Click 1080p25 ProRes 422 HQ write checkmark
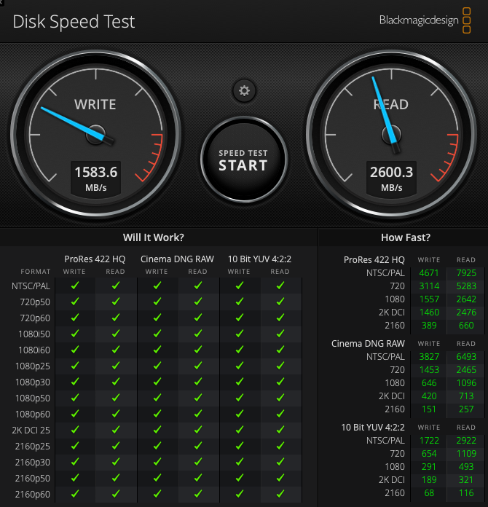Screen dimensions: 488x507 click(75, 366)
